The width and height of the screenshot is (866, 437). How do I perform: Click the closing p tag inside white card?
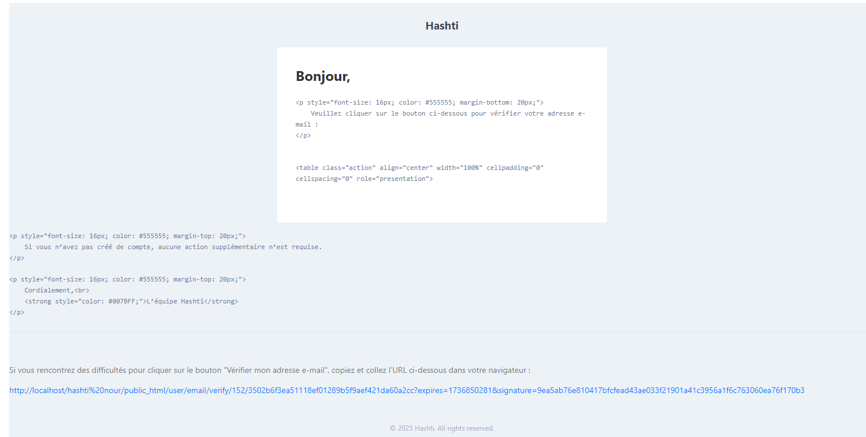point(303,135)
